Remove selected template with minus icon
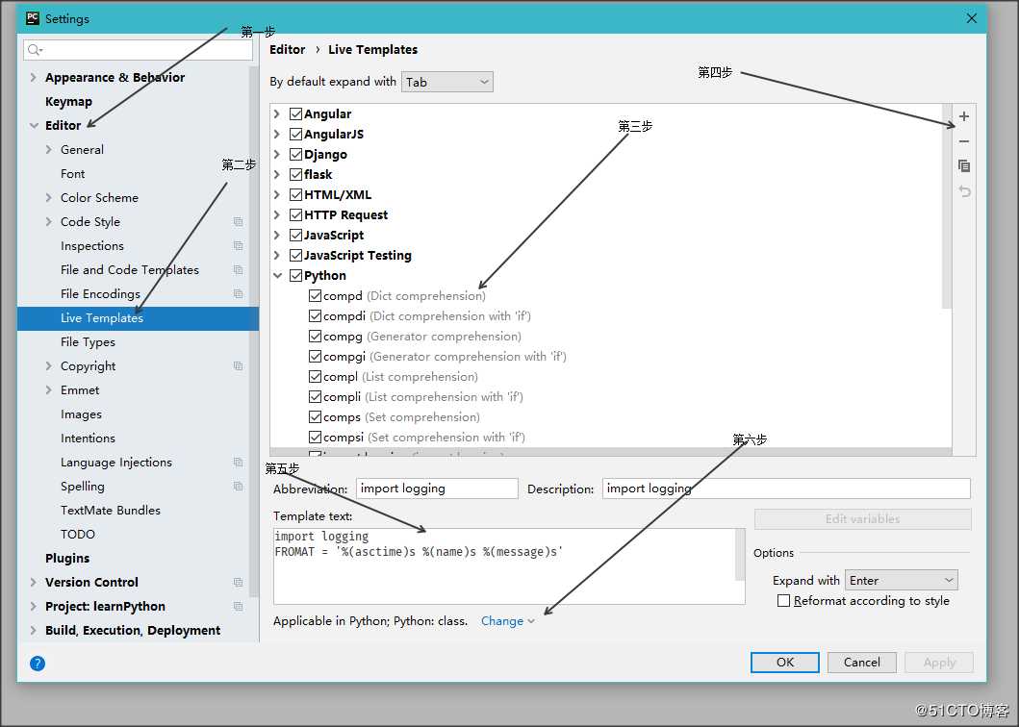Viewport: 1019px width, 727px height. coord(964,141)
